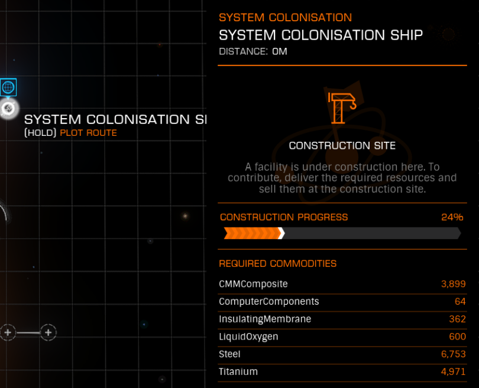Click the orange construction crane icon

pyautogui.click(x=342, y=107)
